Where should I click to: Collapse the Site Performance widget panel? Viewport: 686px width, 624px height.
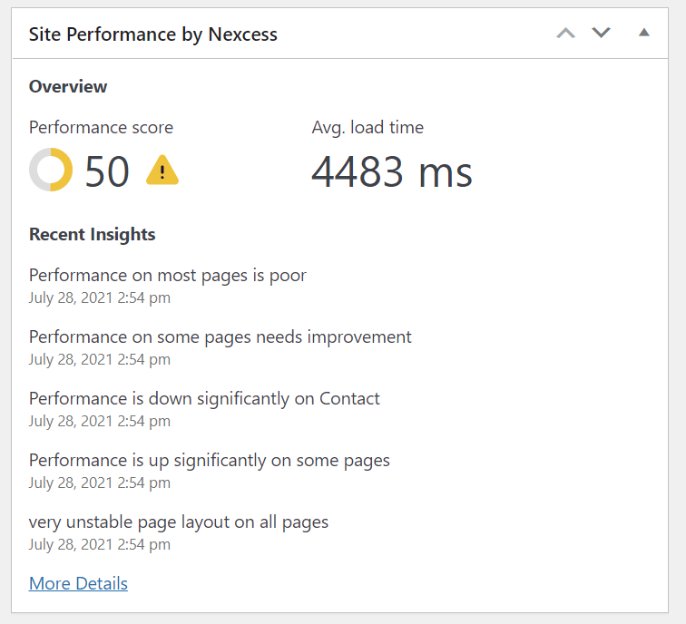(644, 34)
